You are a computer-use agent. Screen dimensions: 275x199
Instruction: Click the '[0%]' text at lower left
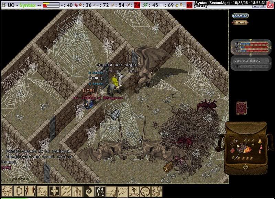(6, 167)
